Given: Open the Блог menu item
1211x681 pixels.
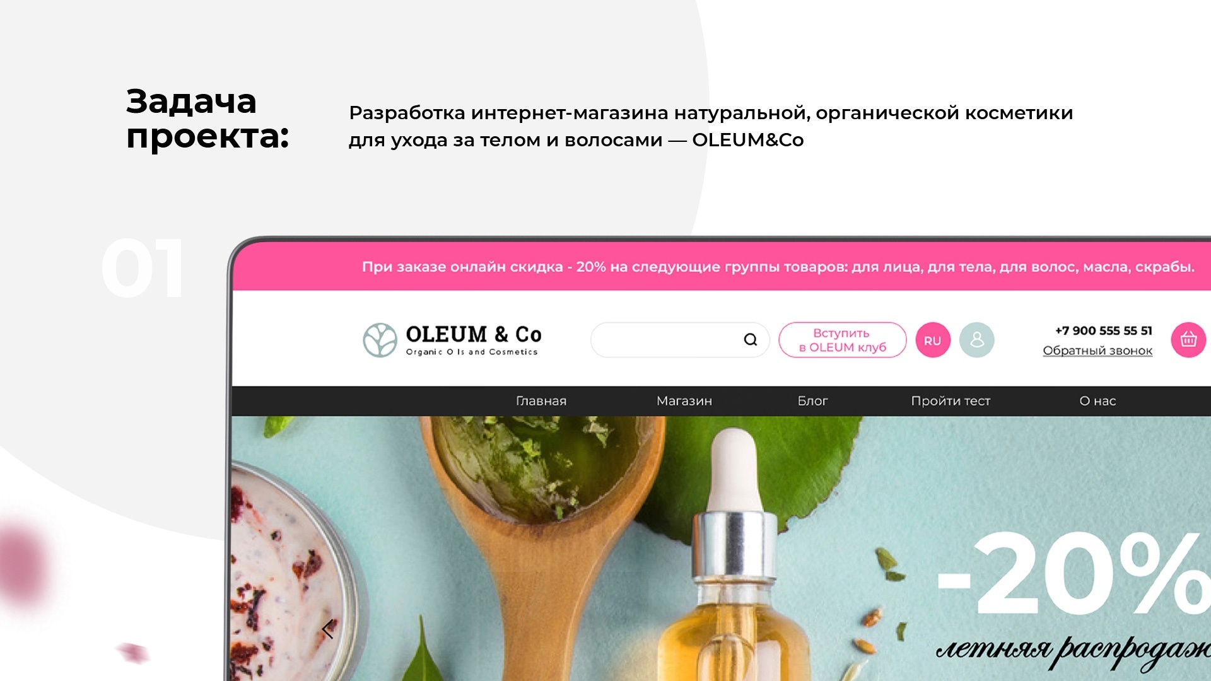Looking at the screenshot, I should tap(812, 401).
